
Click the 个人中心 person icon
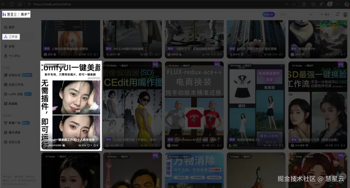point(6,56)
